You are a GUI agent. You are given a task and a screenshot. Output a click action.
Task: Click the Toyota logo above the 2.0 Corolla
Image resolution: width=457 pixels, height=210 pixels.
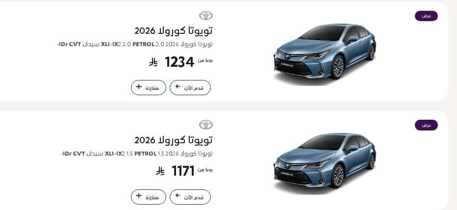(206, 16)
